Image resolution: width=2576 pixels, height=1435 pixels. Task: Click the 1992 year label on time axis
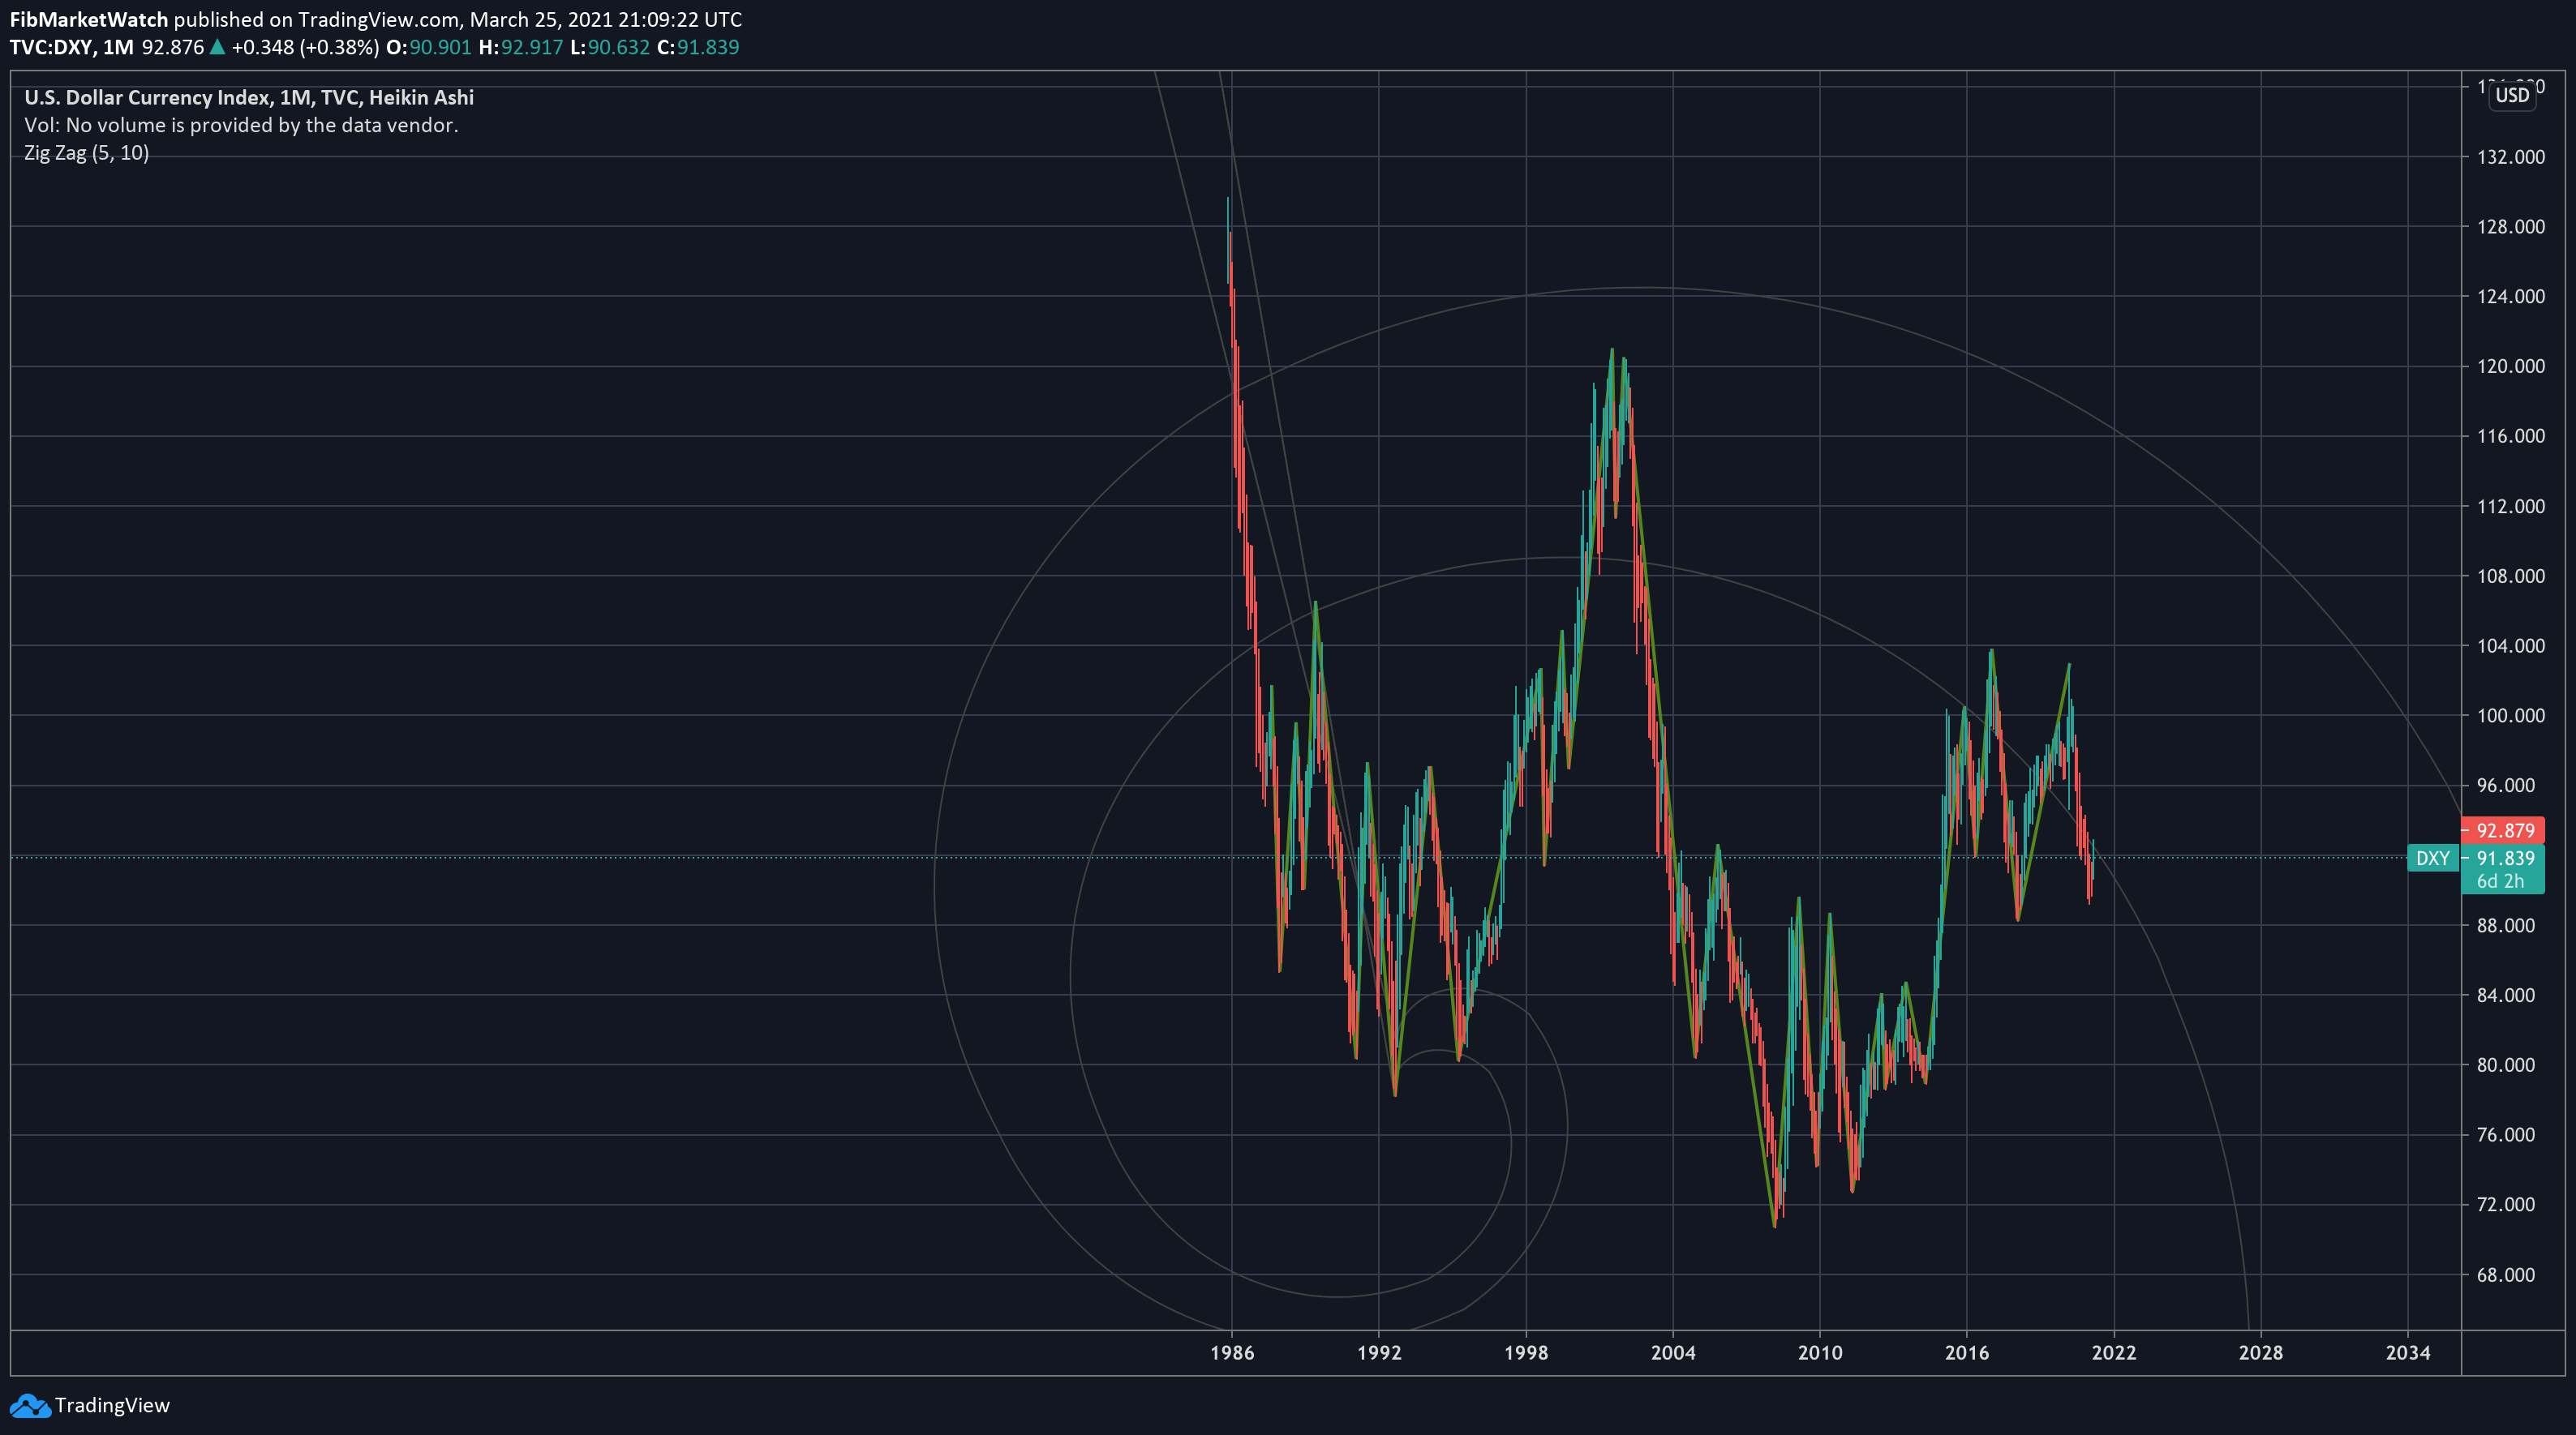1379,1352
